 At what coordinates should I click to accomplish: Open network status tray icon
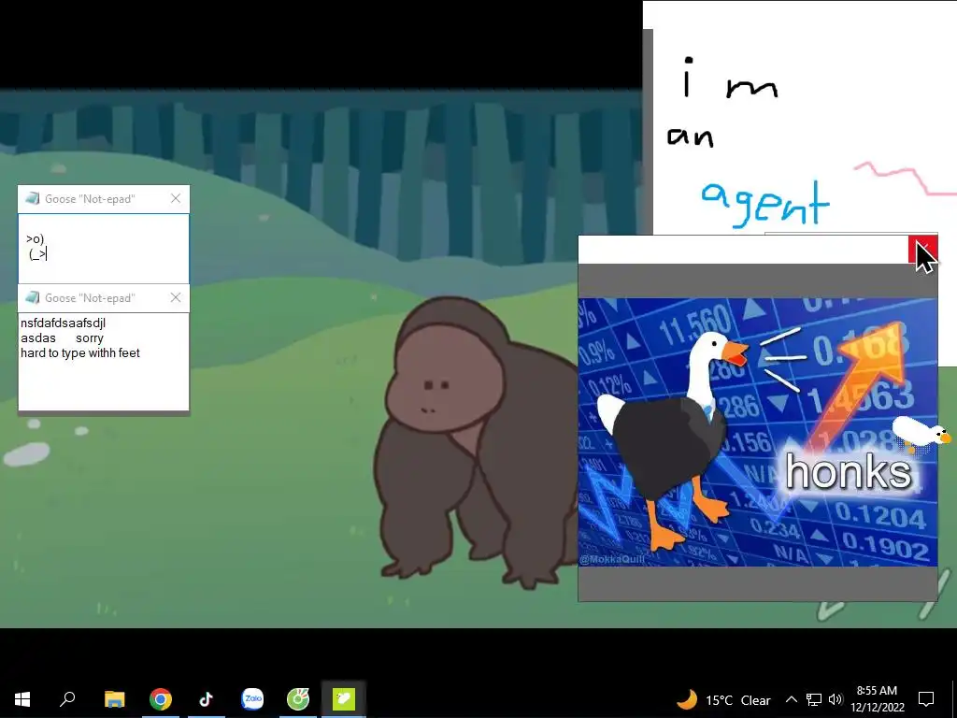[814, 699]
